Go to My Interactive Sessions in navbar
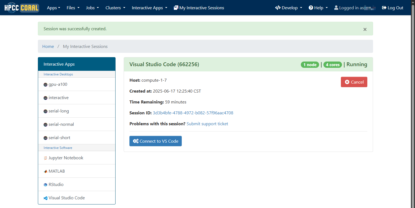 coord(199,8)
